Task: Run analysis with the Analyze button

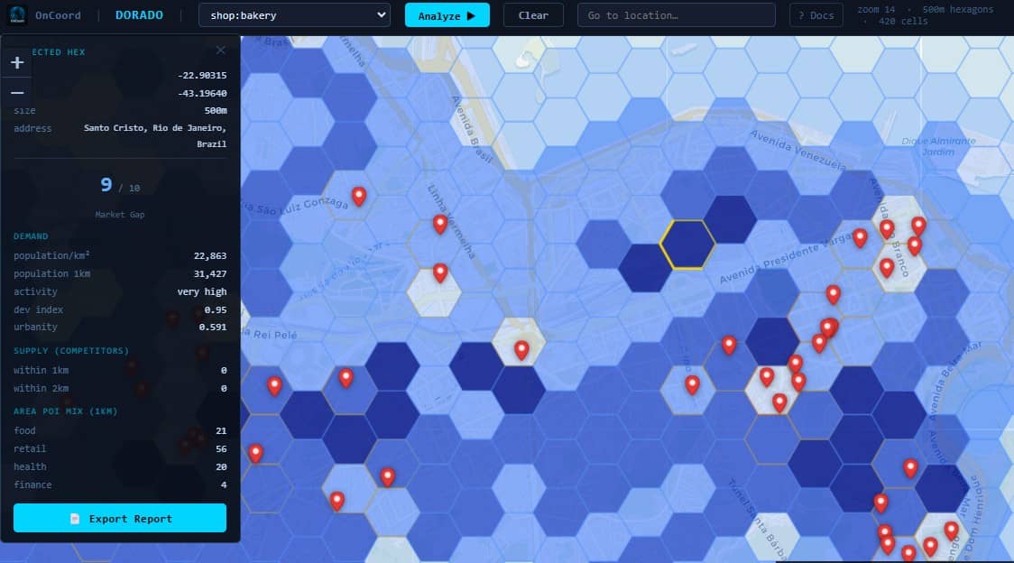Action: [x=447, y=15]
